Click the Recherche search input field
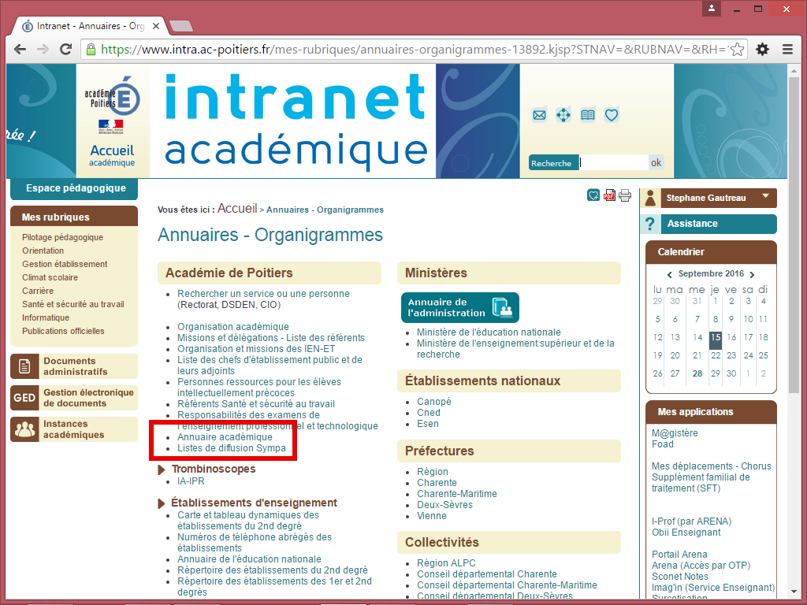 pos(613,163)
